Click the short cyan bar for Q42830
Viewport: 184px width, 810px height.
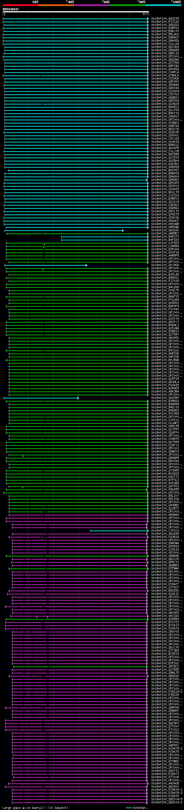[x=64, y=230]
